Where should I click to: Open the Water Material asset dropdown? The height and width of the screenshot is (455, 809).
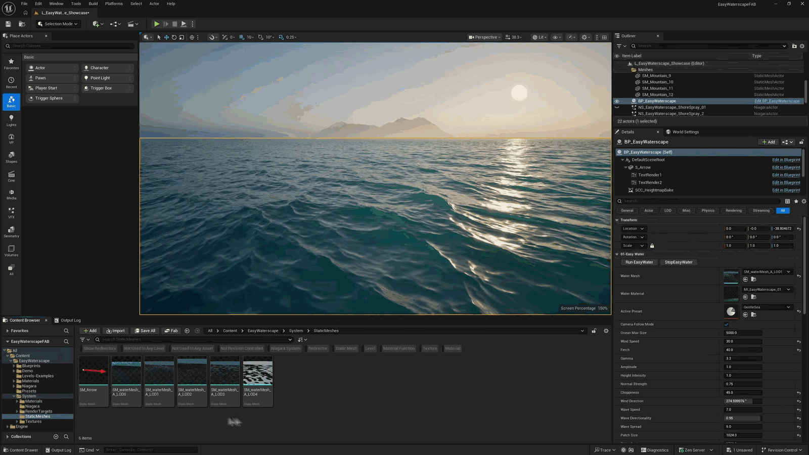point(767,290)
